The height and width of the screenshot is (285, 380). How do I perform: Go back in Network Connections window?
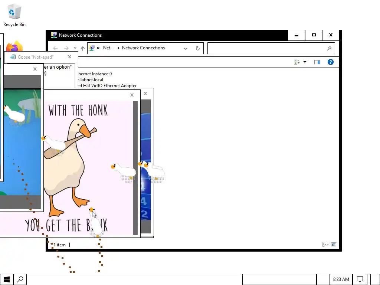coord(55,48)
